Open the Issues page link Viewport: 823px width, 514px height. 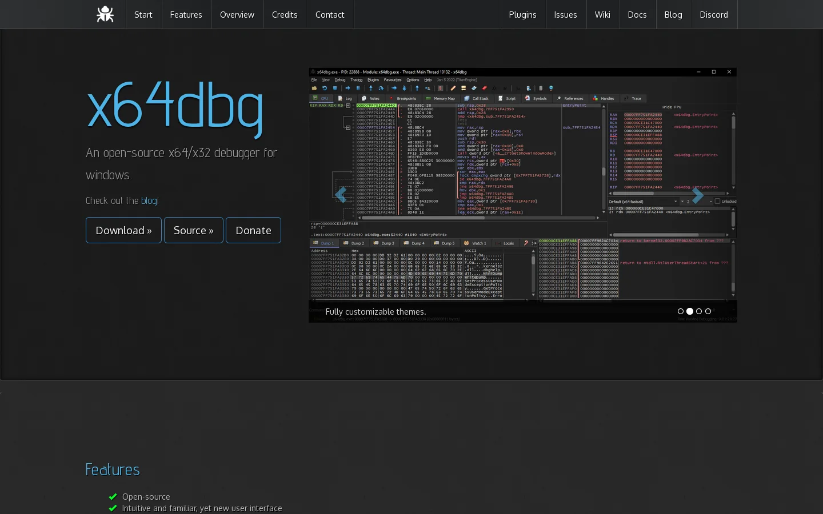point(565,14)
